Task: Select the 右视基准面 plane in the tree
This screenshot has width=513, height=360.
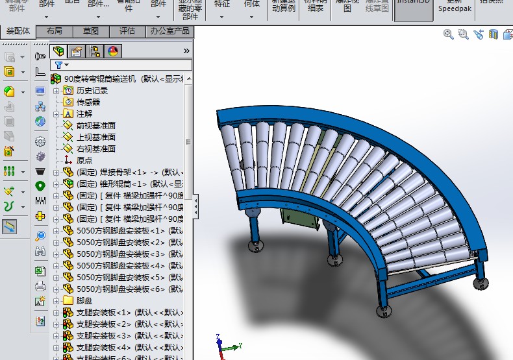Action: tap(96, 149)
